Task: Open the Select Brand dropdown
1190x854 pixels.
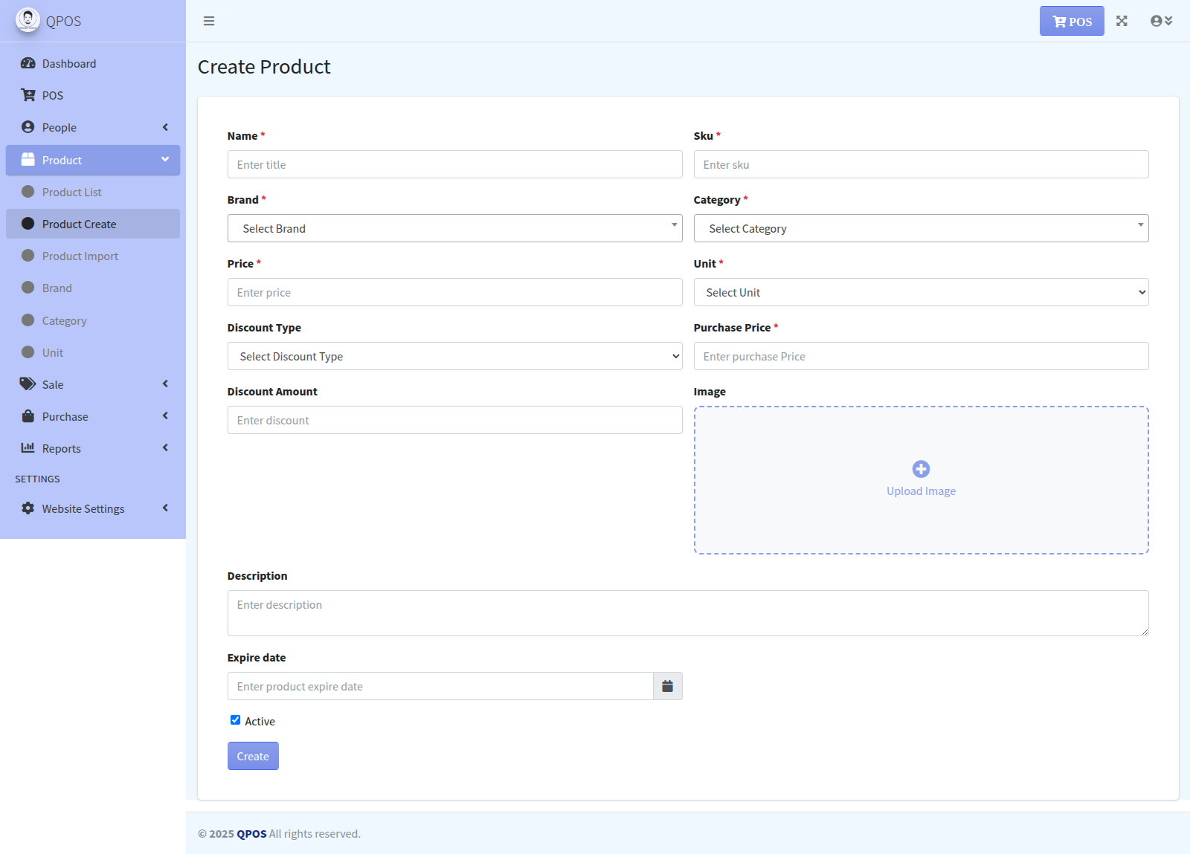Action: coord(455,228)
